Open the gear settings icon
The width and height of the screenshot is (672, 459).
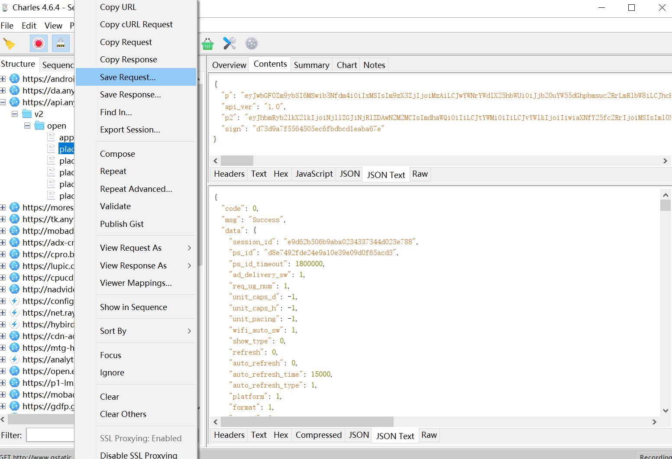(252, 43)
